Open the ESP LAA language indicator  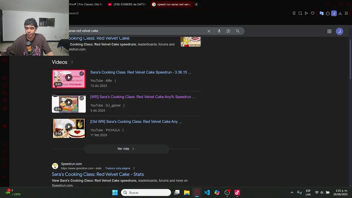[x=308, y=193]
